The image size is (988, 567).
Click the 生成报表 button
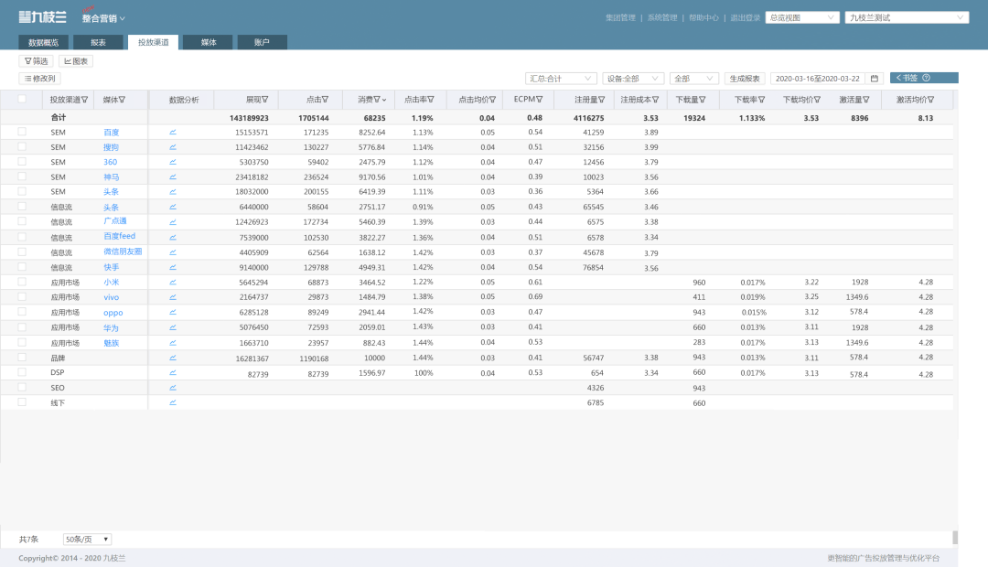(744, 79)
